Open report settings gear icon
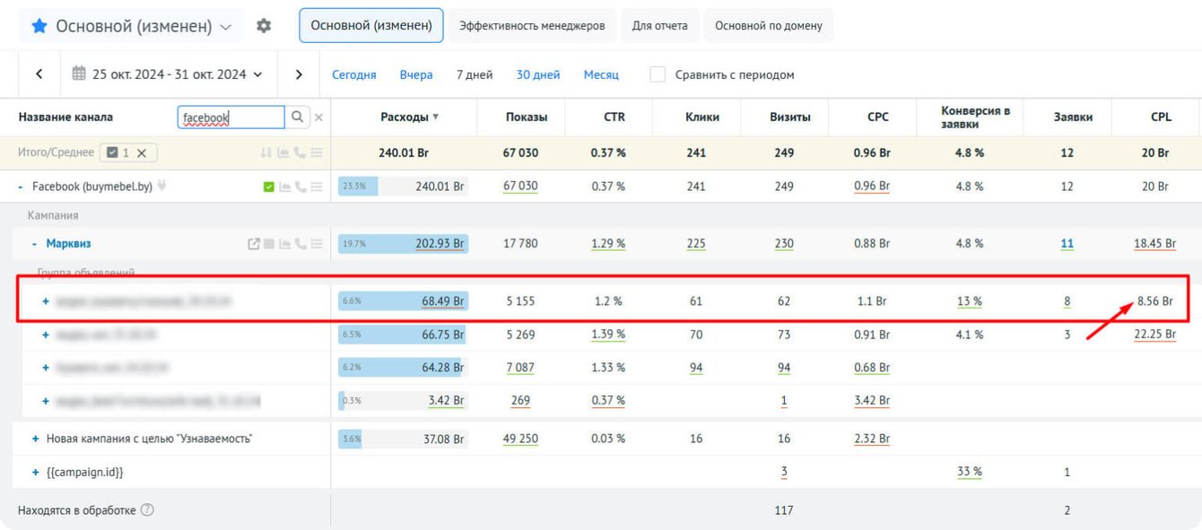This screenshot has height=530, width=1202. click(x=263, y=26)
